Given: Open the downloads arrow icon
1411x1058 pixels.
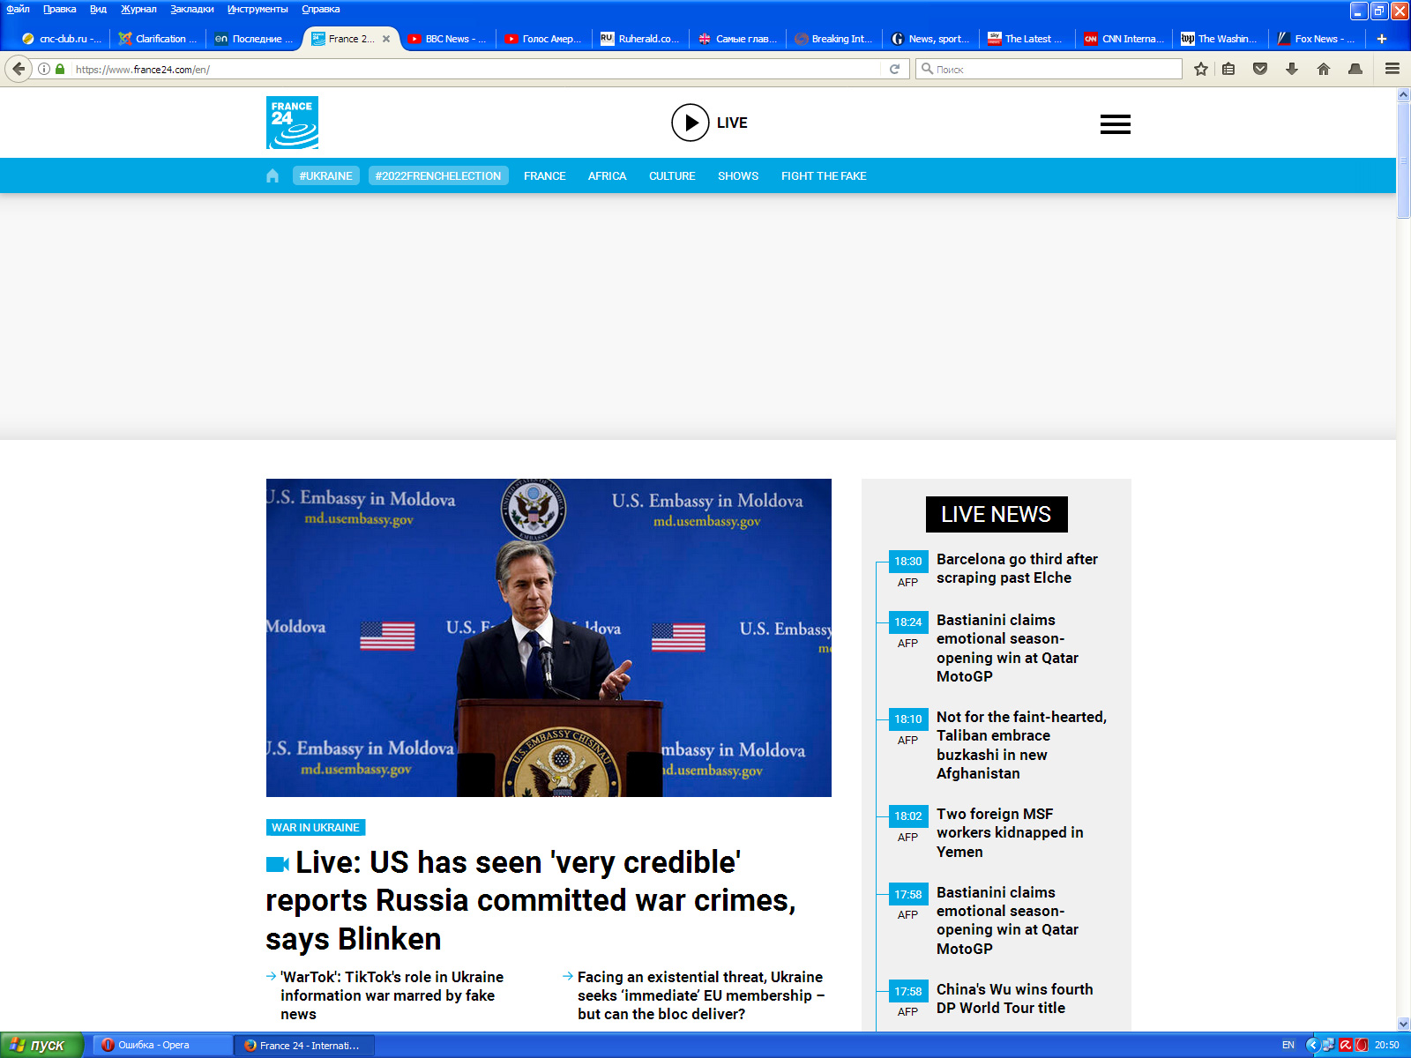Looking at the screenshot, I should click(x=1292, y=69).
